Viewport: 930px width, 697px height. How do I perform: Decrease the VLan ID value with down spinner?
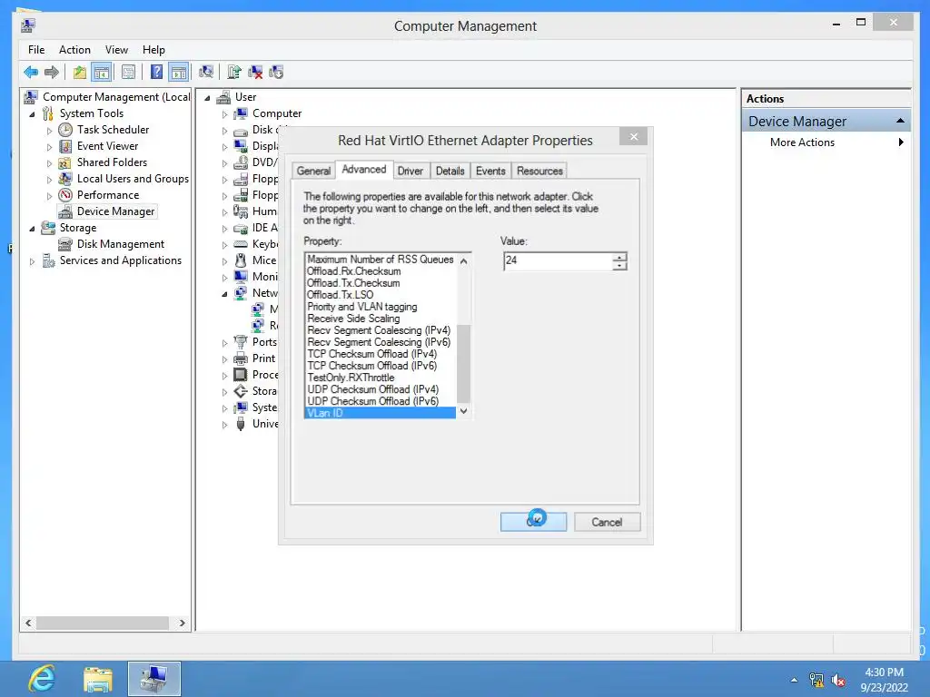619,265
